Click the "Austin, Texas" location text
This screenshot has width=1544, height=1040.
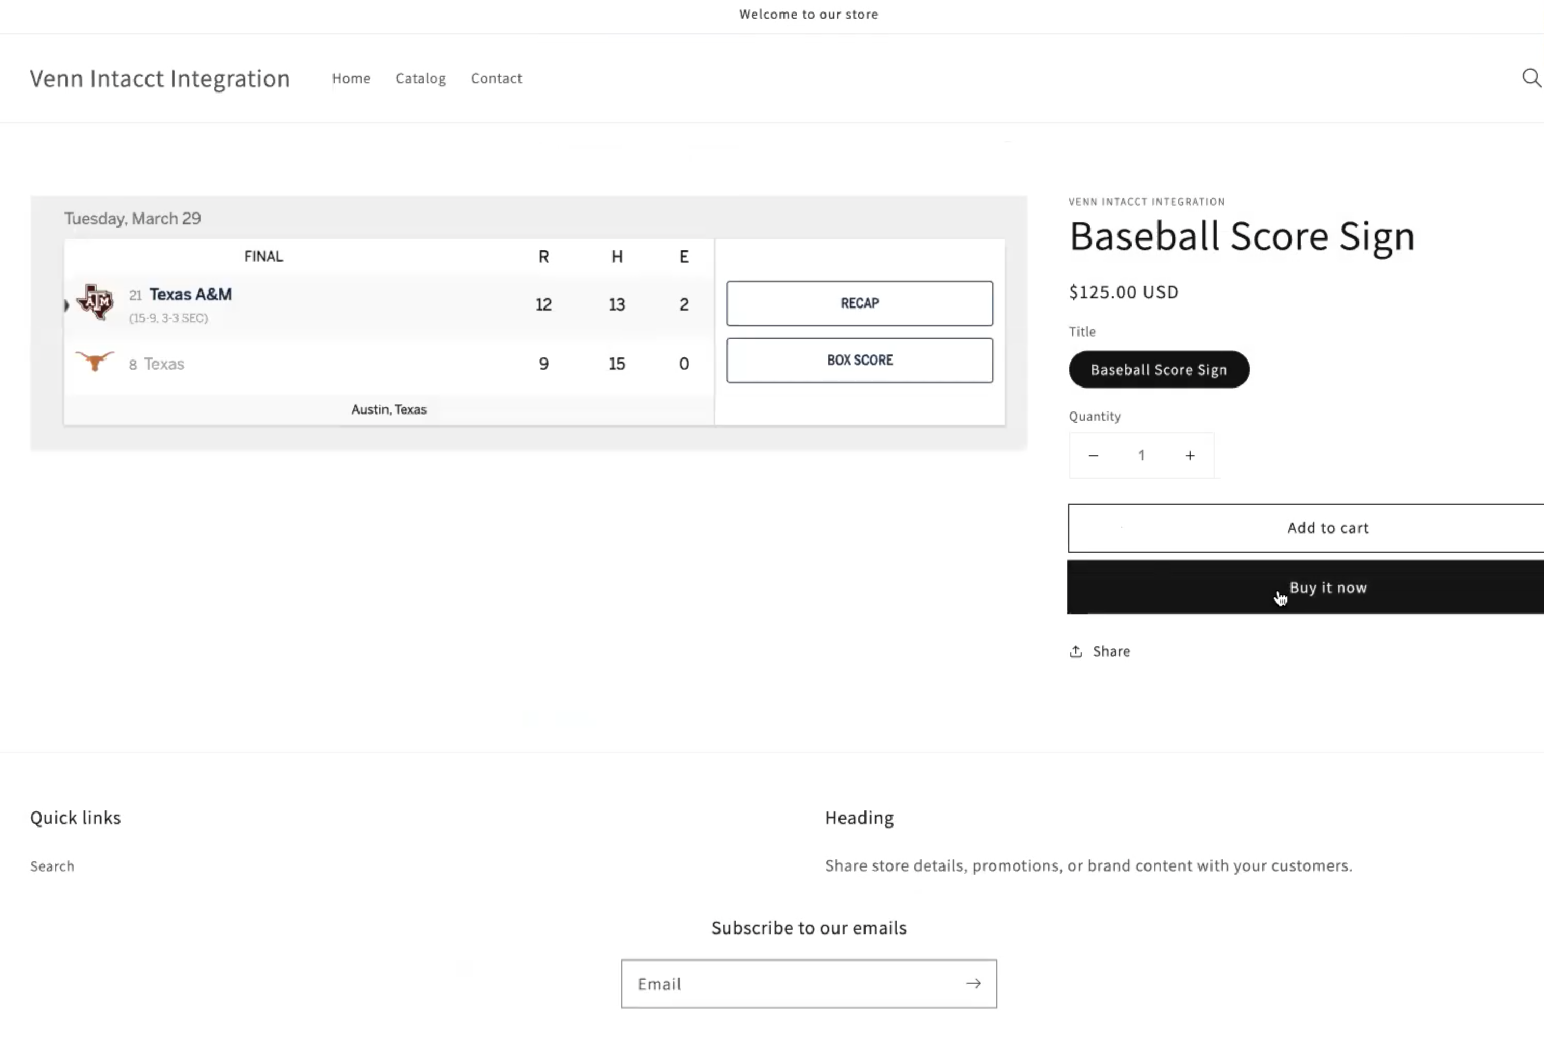[x=389, y=409]
